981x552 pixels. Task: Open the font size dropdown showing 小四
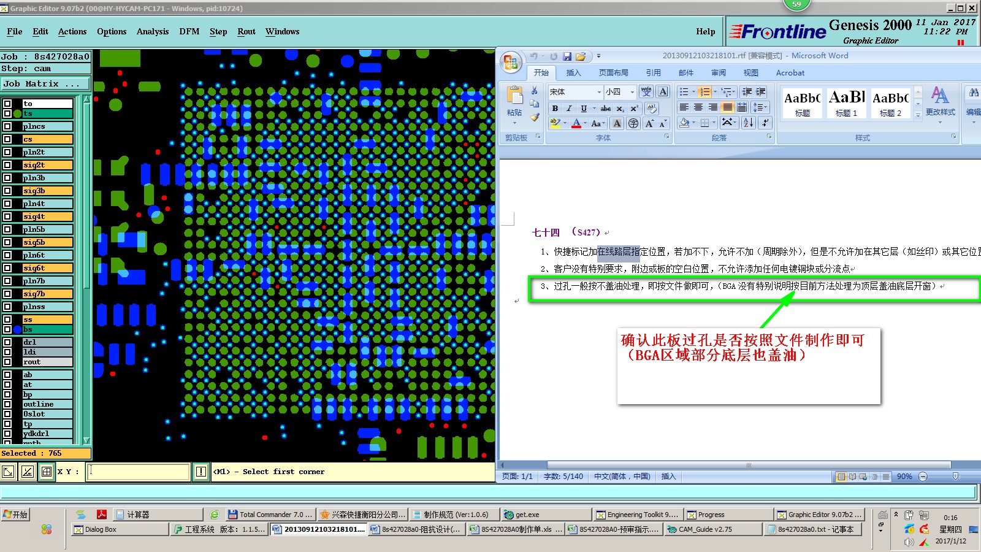tap(632, 92)
